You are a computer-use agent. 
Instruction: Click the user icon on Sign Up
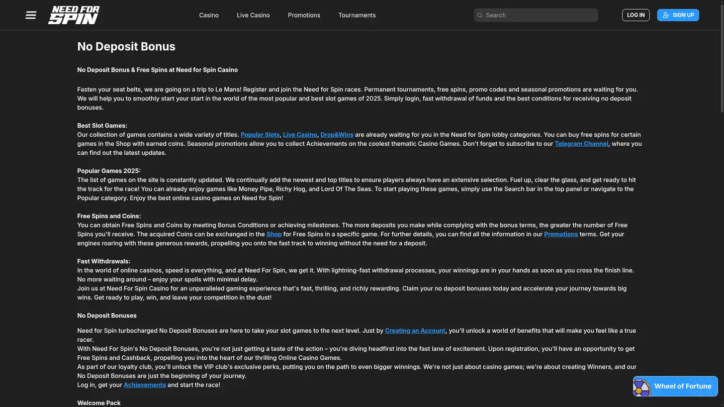click(666, 15)
